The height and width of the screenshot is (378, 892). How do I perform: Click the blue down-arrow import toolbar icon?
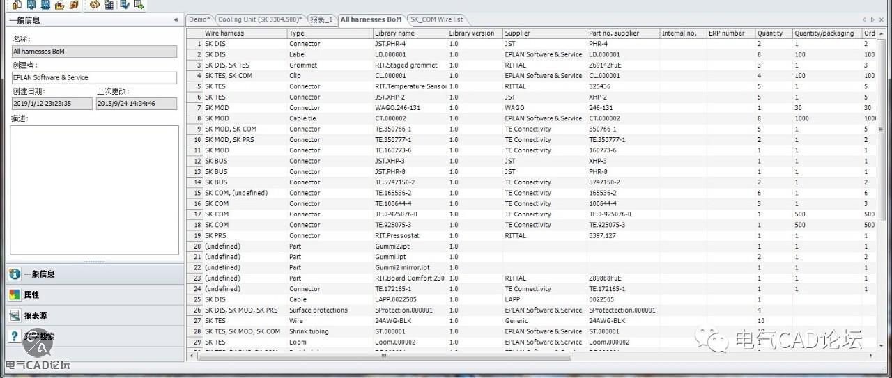125,5
